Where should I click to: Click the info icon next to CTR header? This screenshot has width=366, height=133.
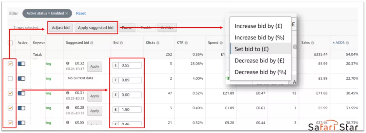186,43
